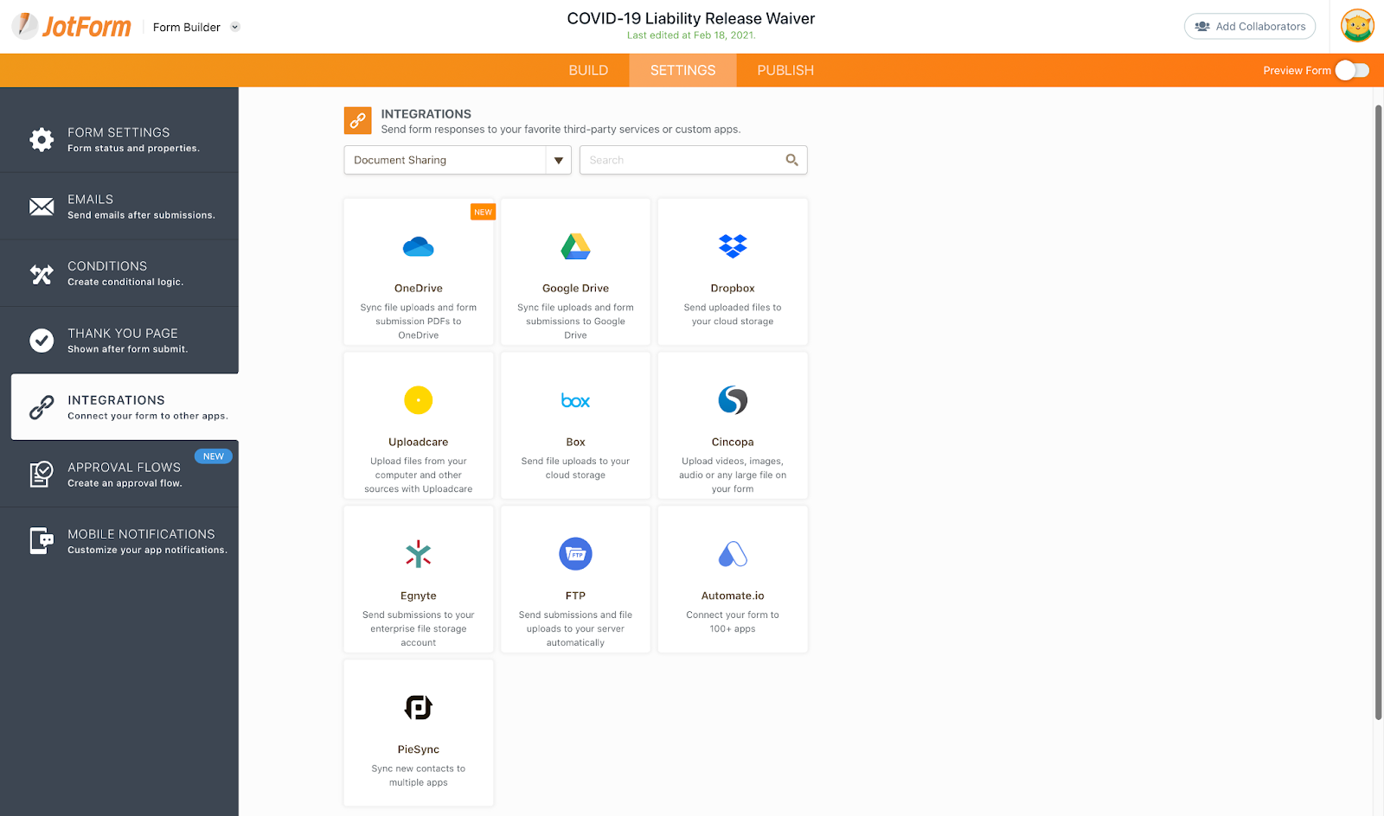Click the Google Drive integration name

coord(575,289)
